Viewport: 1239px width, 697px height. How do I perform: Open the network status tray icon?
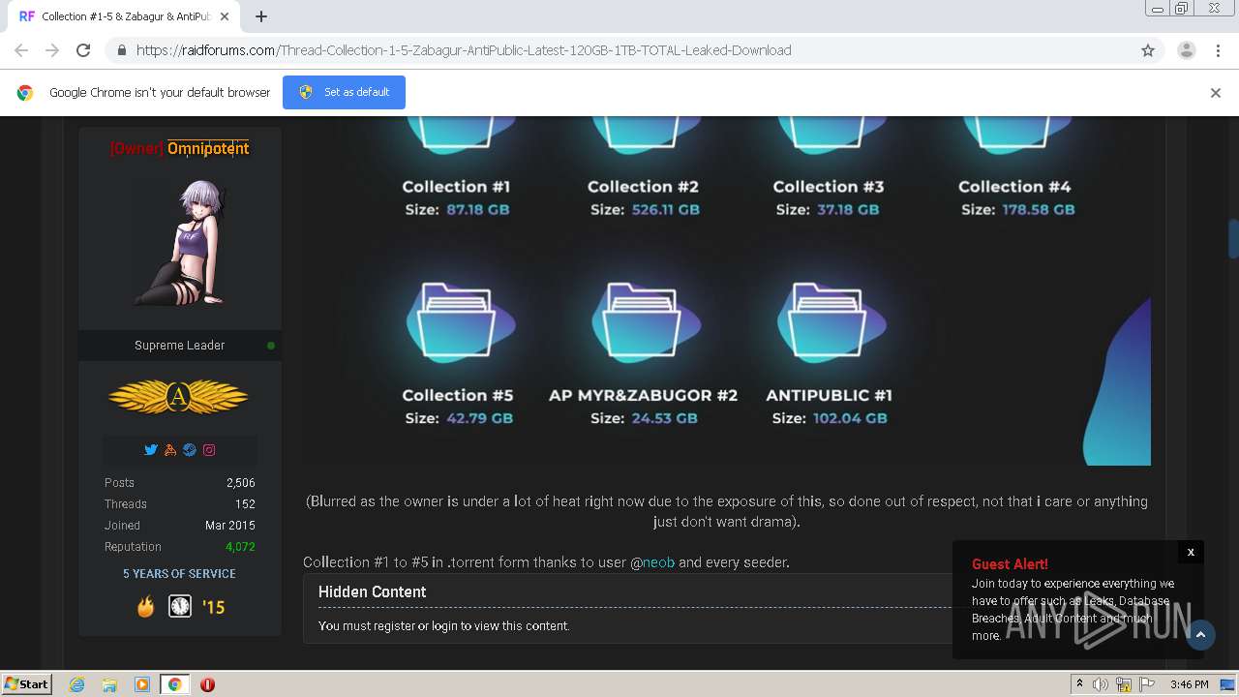1126,684
